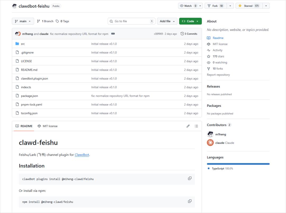
Task: Click the pencil edit README icon
Action: click(x=188, y=126)
